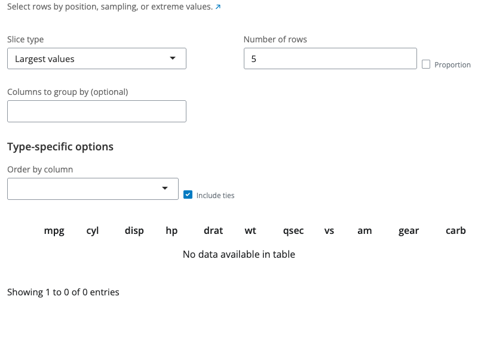Expand the Order by column dropdown
This screenshot has width=478, height=358.
point(93,189)
